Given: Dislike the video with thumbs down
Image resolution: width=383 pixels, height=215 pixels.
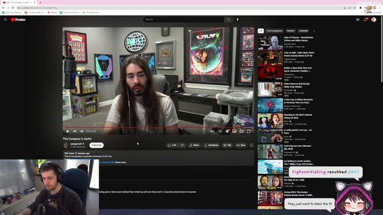Looking at the screenshot, I should pyautogui.click(x=182, y=145).
